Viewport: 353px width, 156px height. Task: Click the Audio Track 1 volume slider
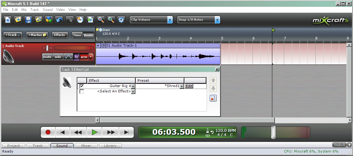tap(73, 48)
